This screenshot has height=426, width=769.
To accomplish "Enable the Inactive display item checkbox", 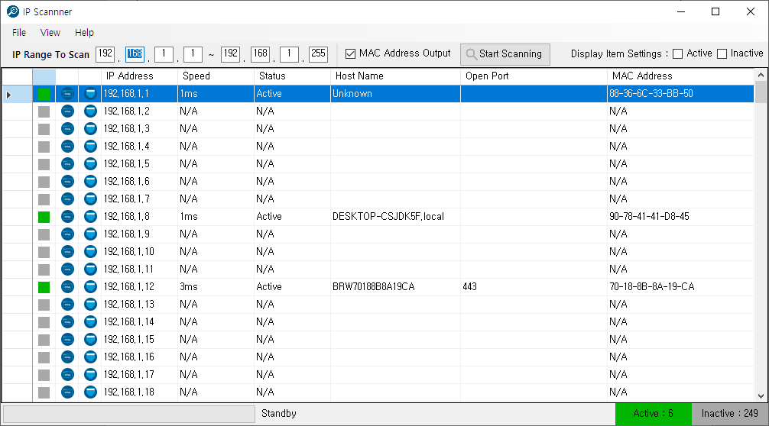I will (x=722, y=54).
